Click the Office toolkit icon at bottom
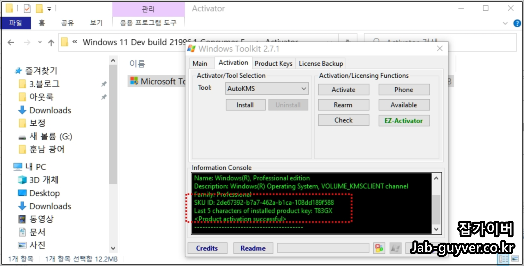 coord(379,248)
